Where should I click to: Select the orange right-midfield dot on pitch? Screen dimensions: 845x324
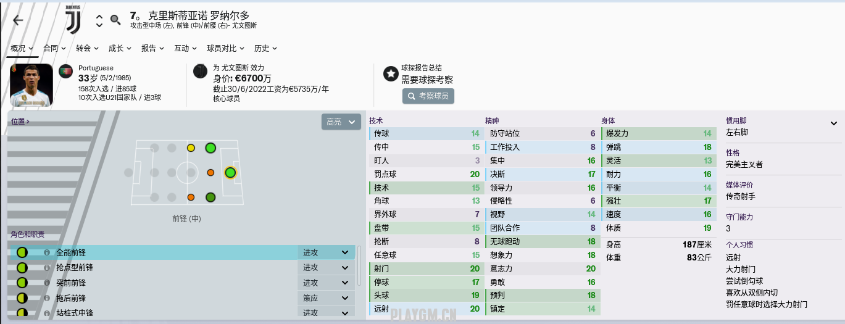191,197
